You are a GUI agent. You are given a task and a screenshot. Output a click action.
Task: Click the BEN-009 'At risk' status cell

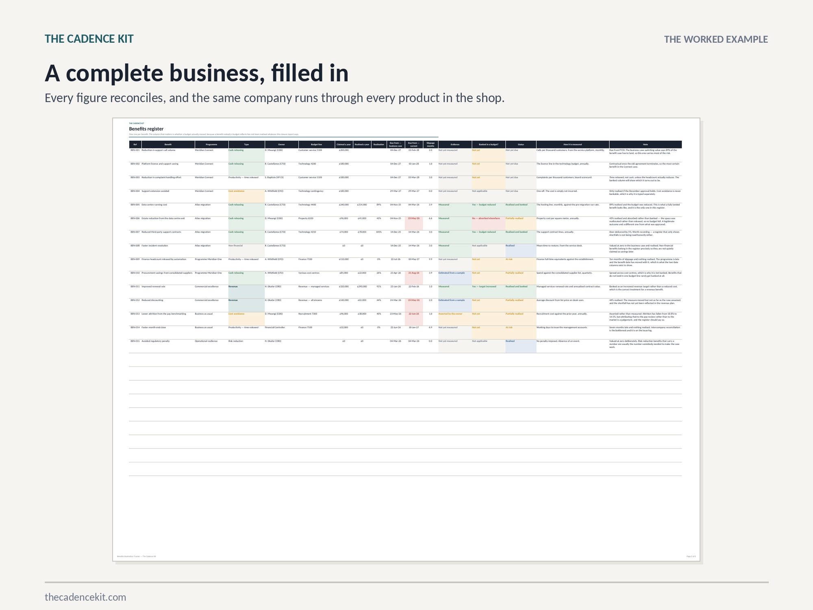point(521,264)
